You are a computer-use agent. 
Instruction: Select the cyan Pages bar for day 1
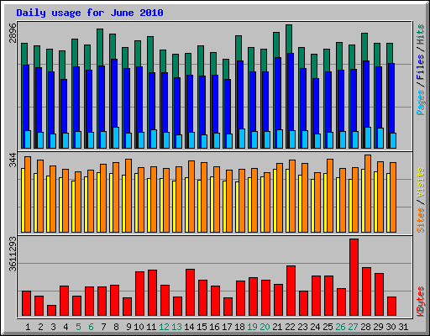pyautogui.click(x=28, y=139)
